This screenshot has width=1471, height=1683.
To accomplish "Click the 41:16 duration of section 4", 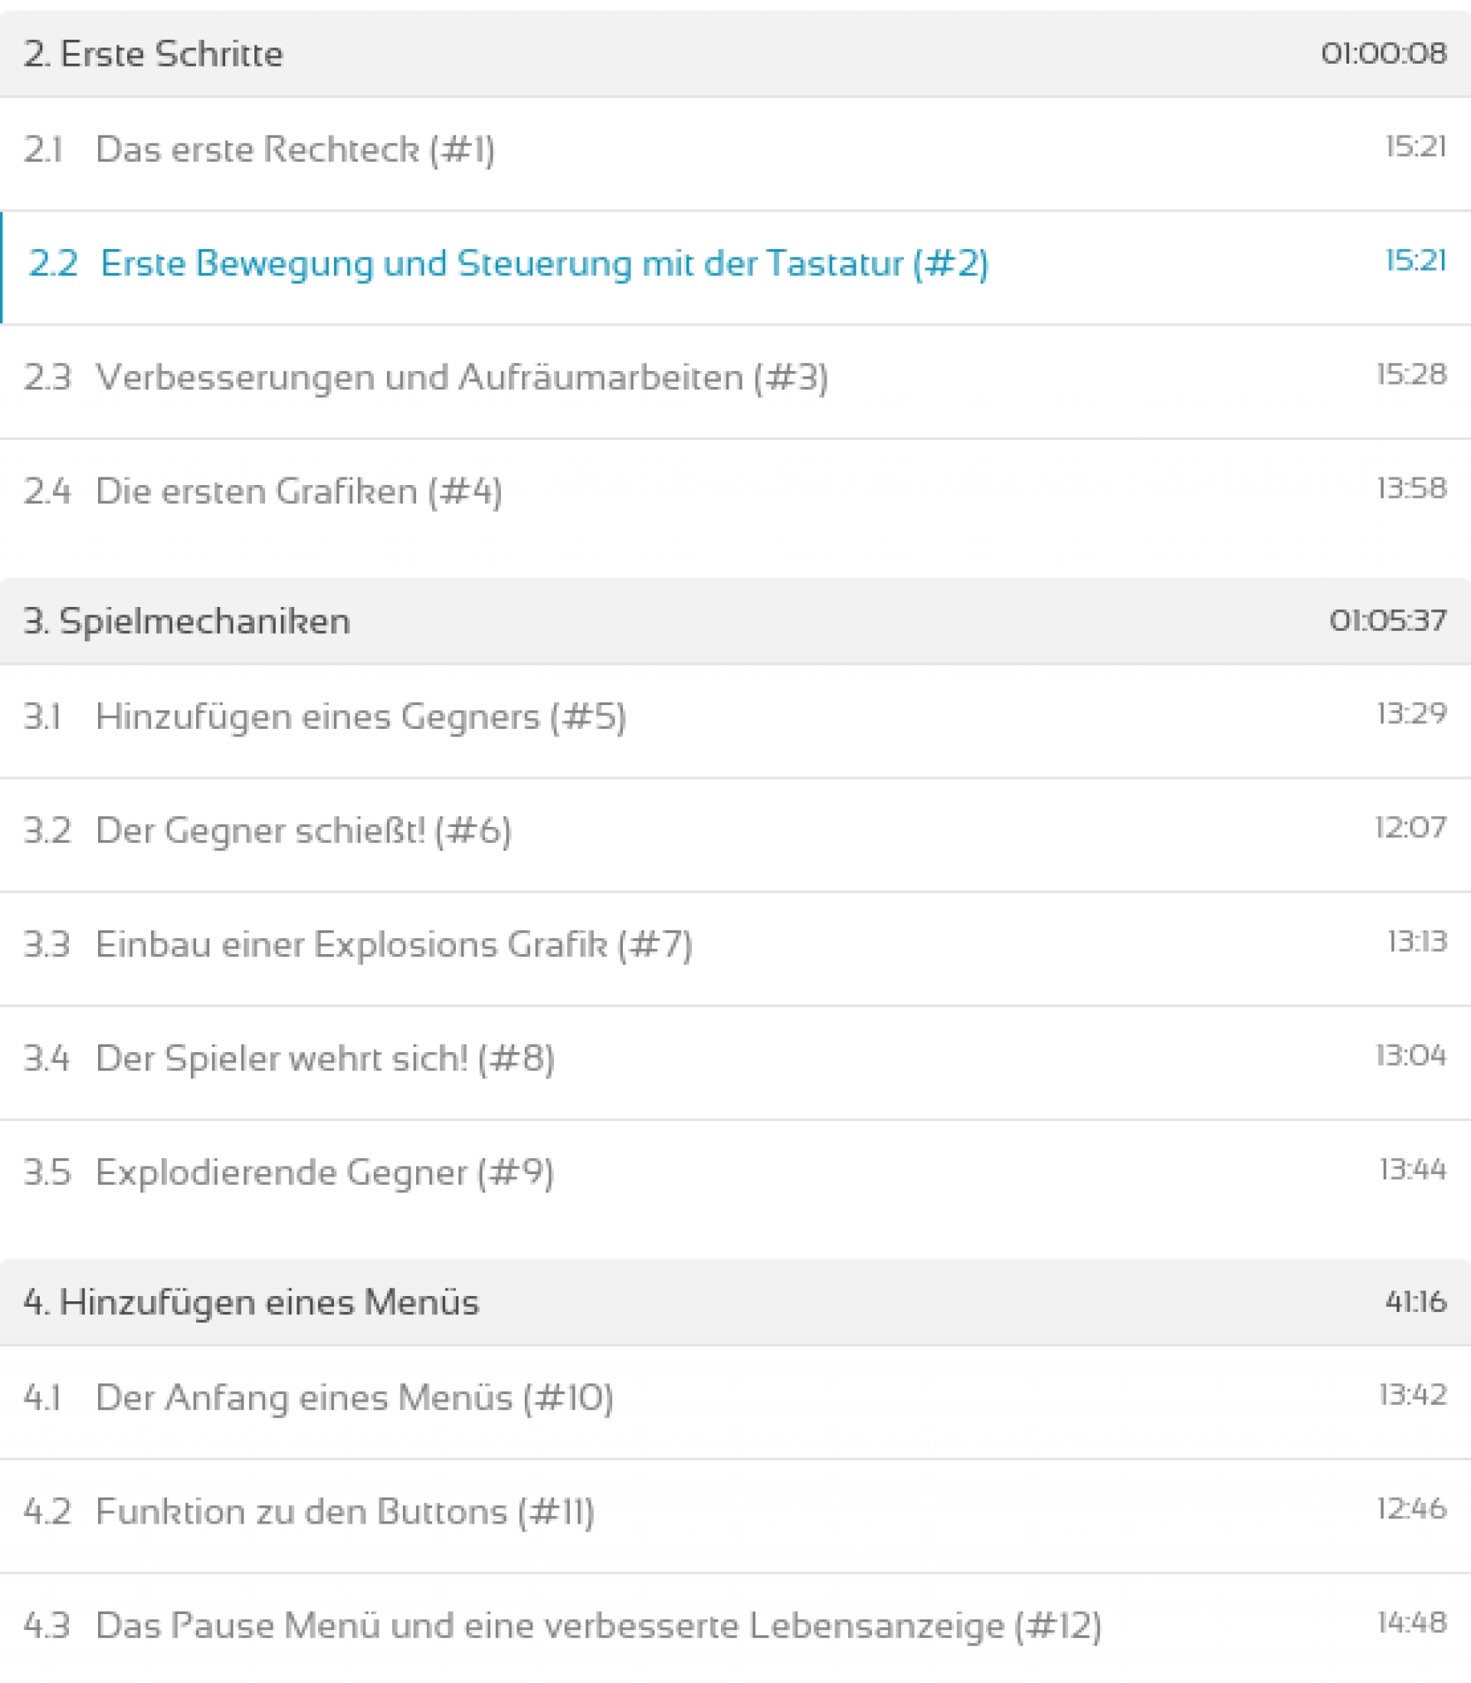I will point(1416,1302).
